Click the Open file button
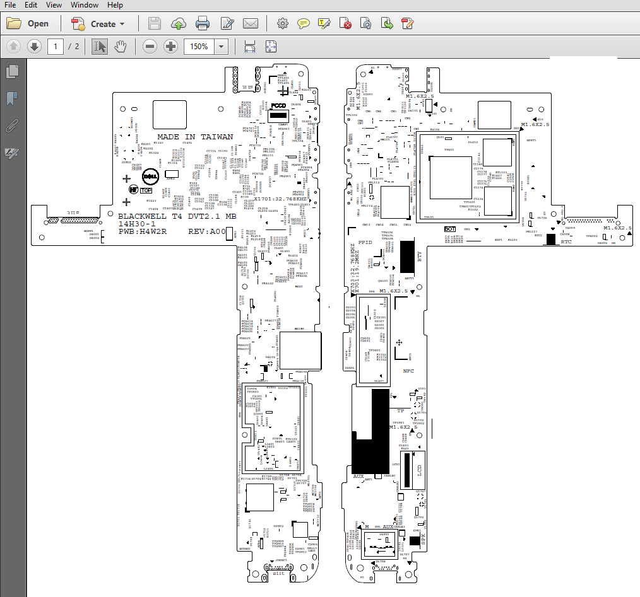The height and width of the screenshot is (597, 640). click(28, 24)
